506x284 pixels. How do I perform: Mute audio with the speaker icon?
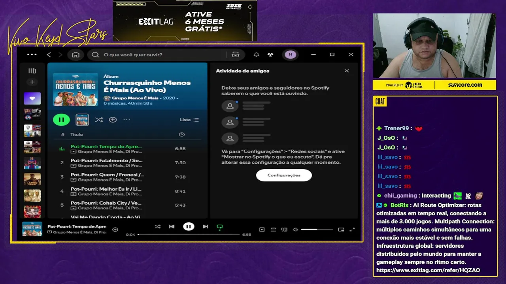(295, 230)
